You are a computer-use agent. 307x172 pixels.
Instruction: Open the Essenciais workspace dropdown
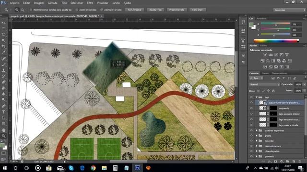tap(289, 10)
